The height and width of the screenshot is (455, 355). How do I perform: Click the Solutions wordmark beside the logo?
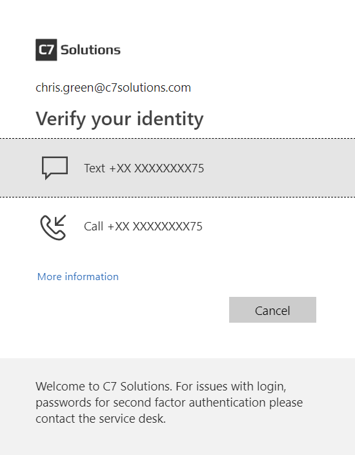(x=90, y=50)
